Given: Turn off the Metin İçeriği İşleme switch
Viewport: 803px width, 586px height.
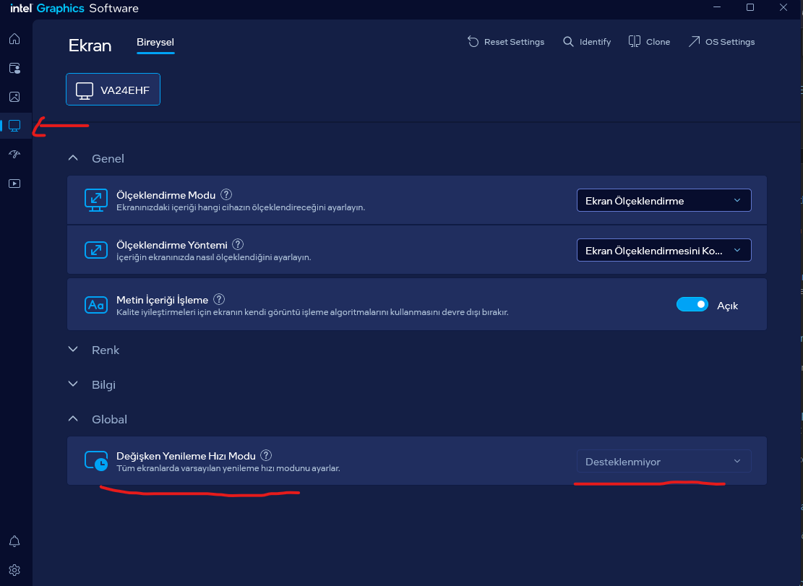Looking at the screenshot, I should tap(692, 304).
